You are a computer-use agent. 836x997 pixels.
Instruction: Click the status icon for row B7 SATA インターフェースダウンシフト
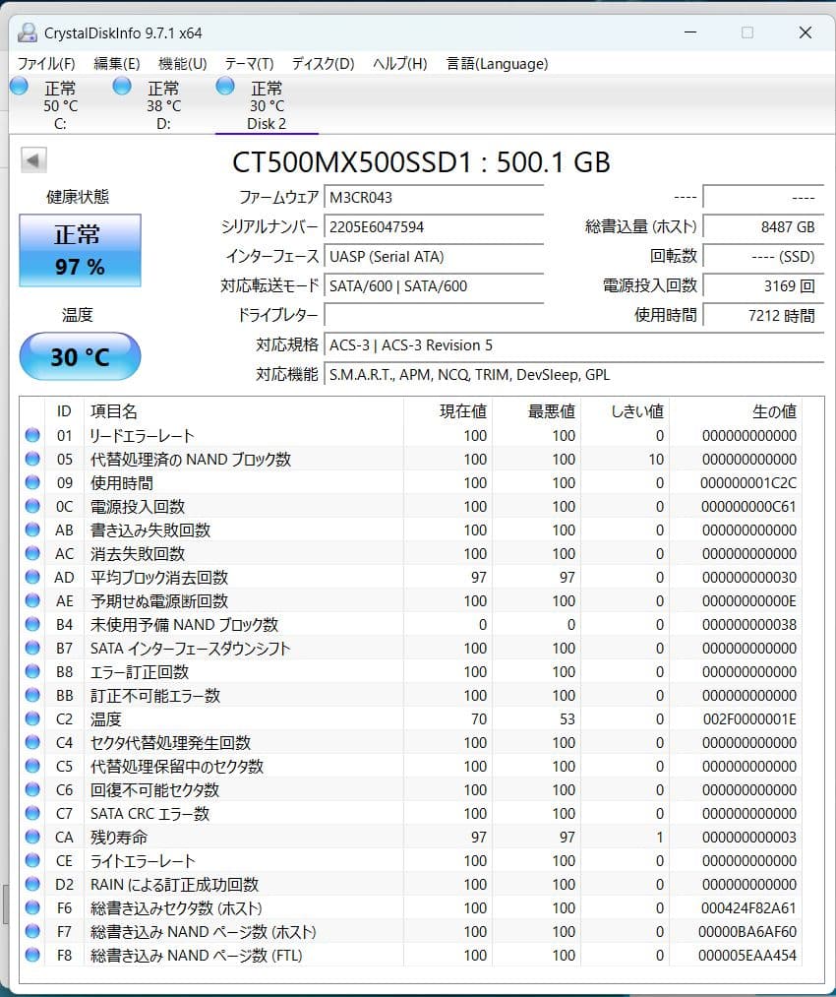click(32, 648)
